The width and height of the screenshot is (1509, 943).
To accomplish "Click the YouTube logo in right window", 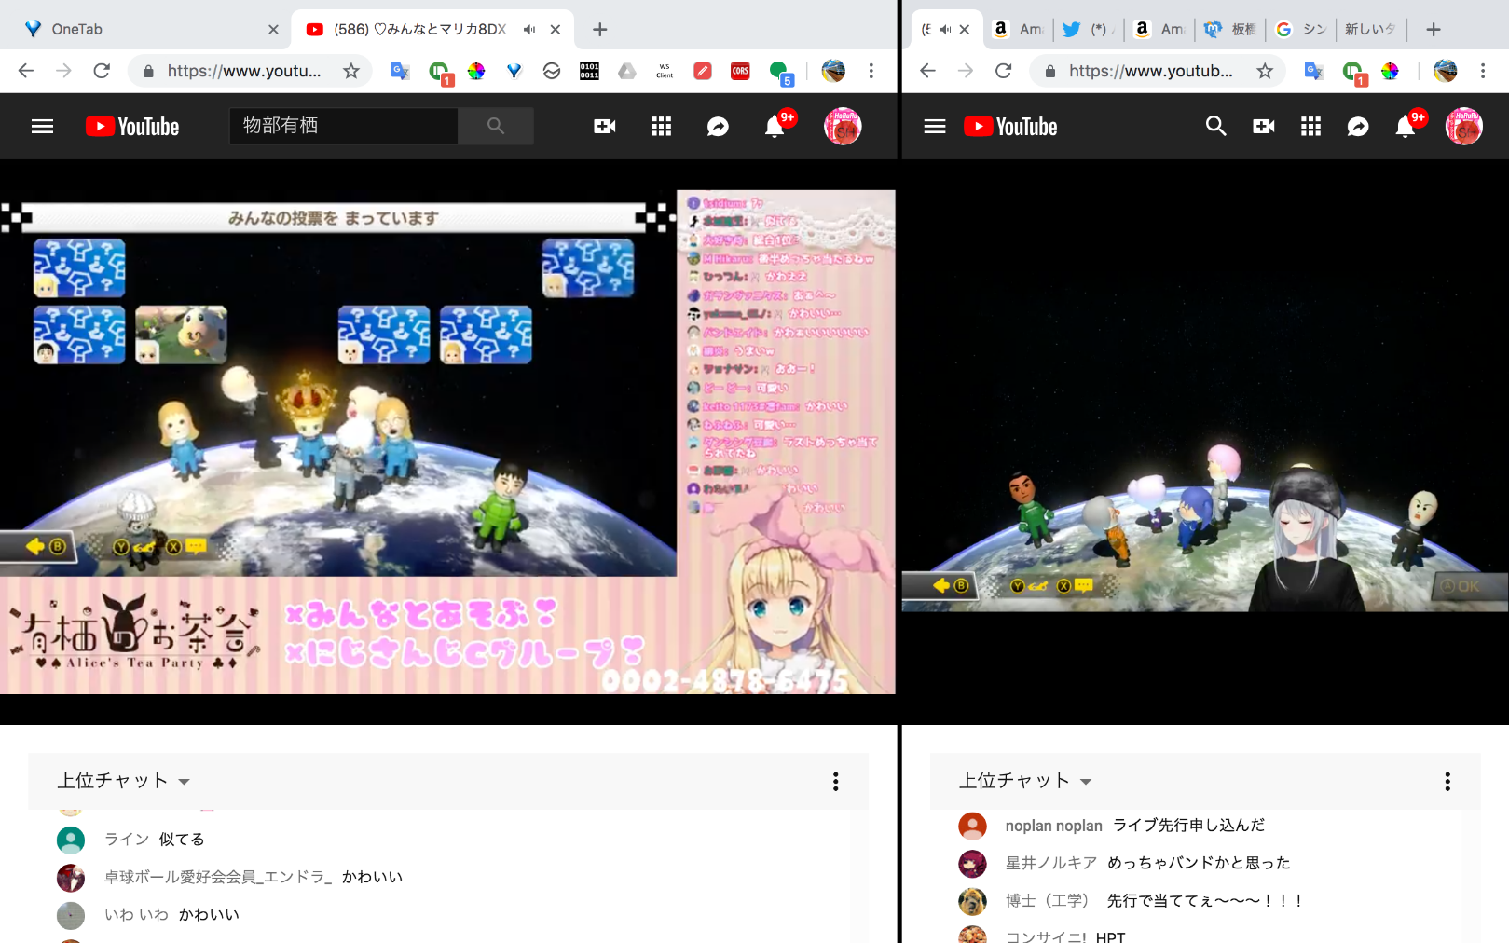I will coord(1010,127).
